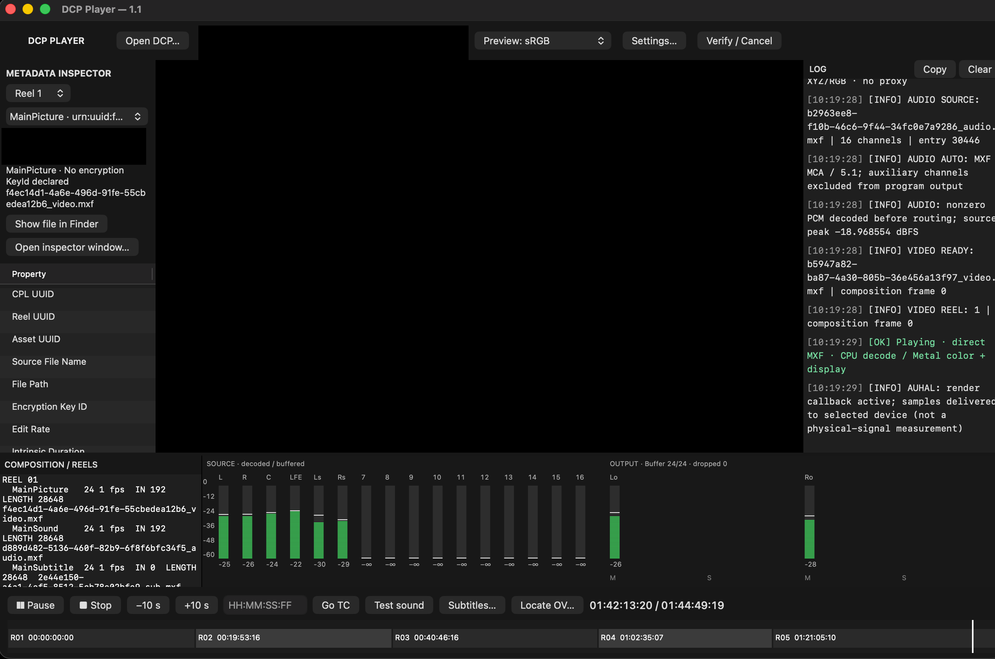The height and width of the screenshot is (659, 995).
Task: Click the green [OK] Playing log entry
Action: [x=896, y=355]
